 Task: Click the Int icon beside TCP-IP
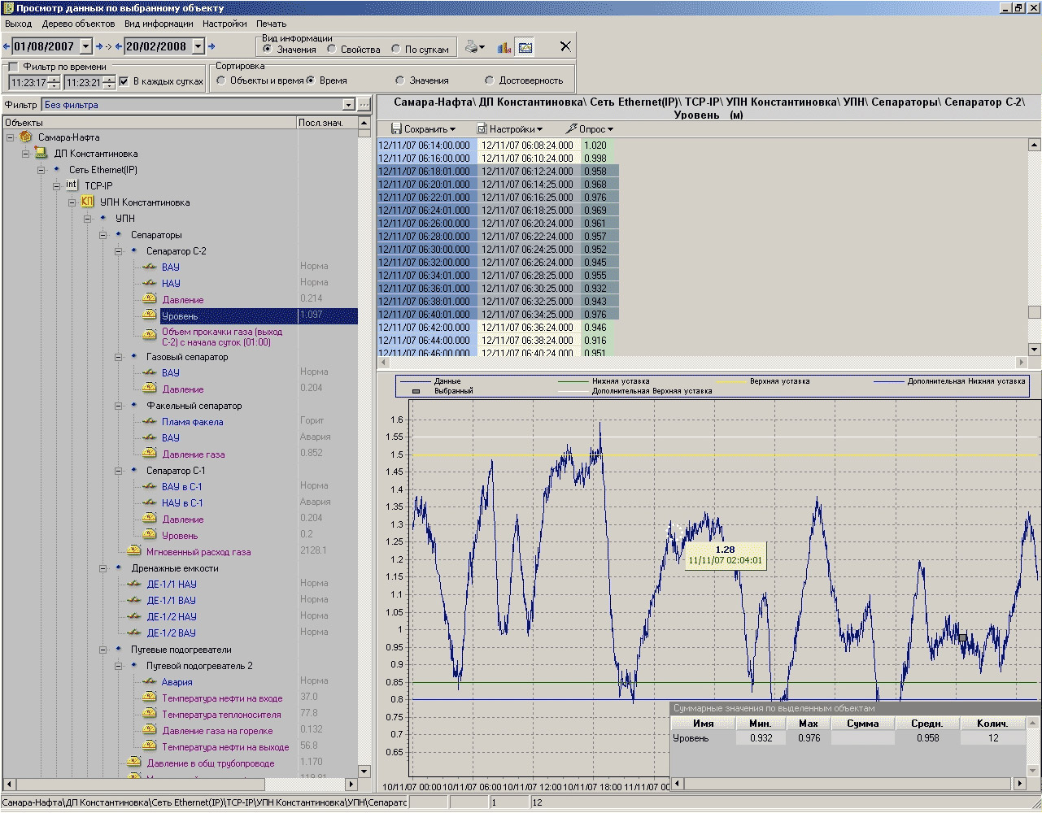tap(72, 185)
